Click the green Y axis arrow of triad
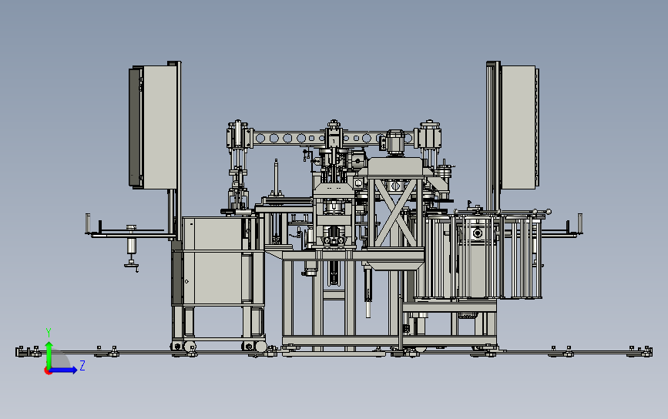The image size is (668, 419). [49, 354]
